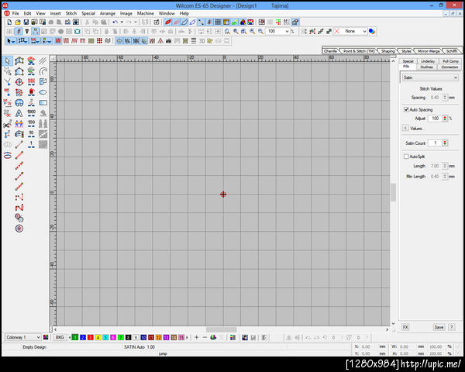Select the 1 stitch travel icon
Viewport: 465px width, 372px height.
(31, 145)
